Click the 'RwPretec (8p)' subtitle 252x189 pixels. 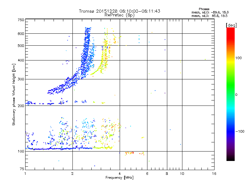pyautogui.click(x=119, y=15)
